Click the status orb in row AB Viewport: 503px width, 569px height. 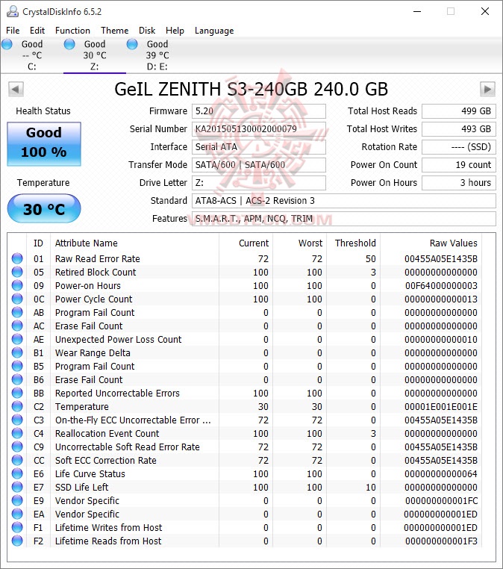17,312
